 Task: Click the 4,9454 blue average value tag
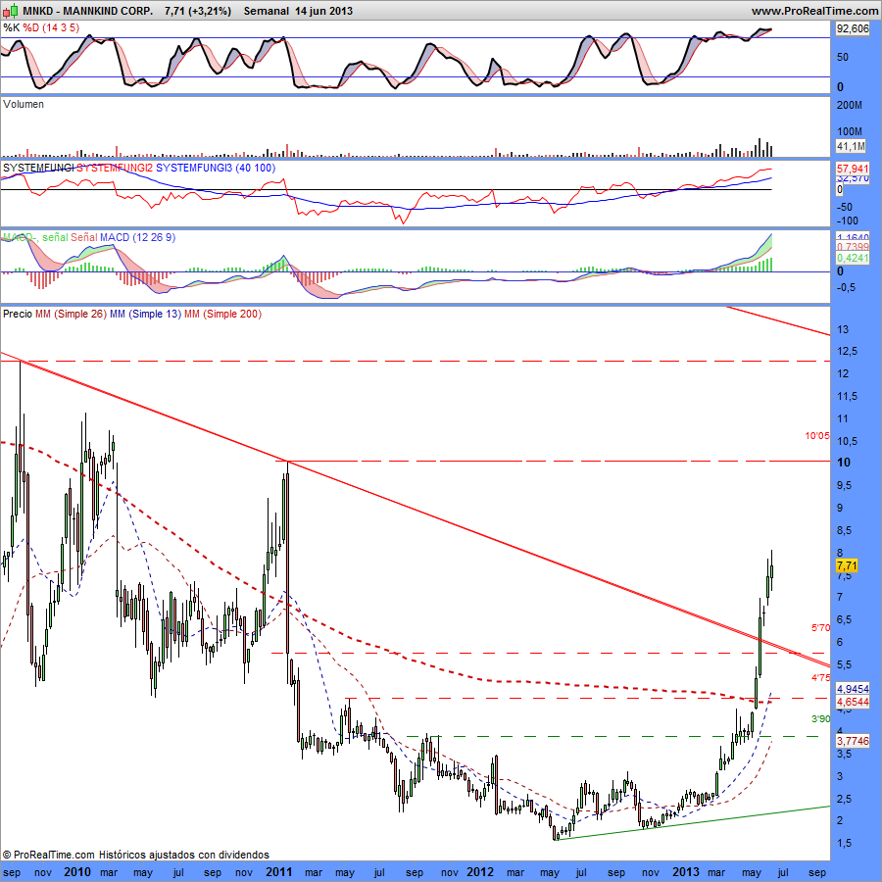click(853, 689)
